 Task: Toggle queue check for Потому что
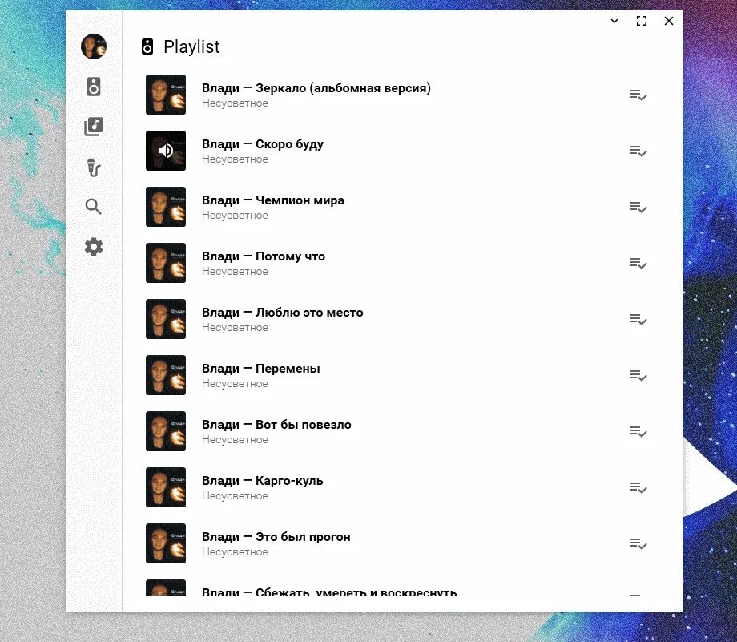pos(638,264)
